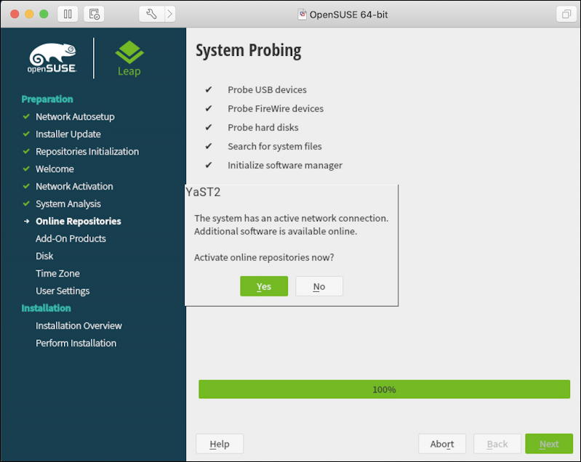Image resolution: width=581 pixels, height=462 pixels.
Task: Click the checkmark beside Probe USB devices
Action: pos(209,89)
